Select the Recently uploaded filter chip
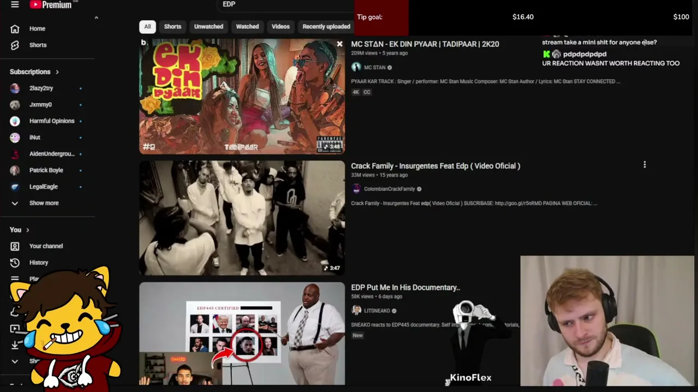Screen dimensions: 698x392 click(x=326, y=27)
